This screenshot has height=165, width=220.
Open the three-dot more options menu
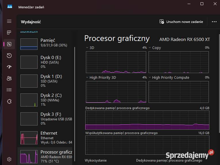[214, 22]
